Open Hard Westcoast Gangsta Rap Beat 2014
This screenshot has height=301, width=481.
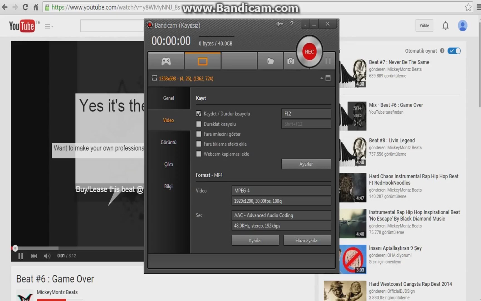[410, 284]
